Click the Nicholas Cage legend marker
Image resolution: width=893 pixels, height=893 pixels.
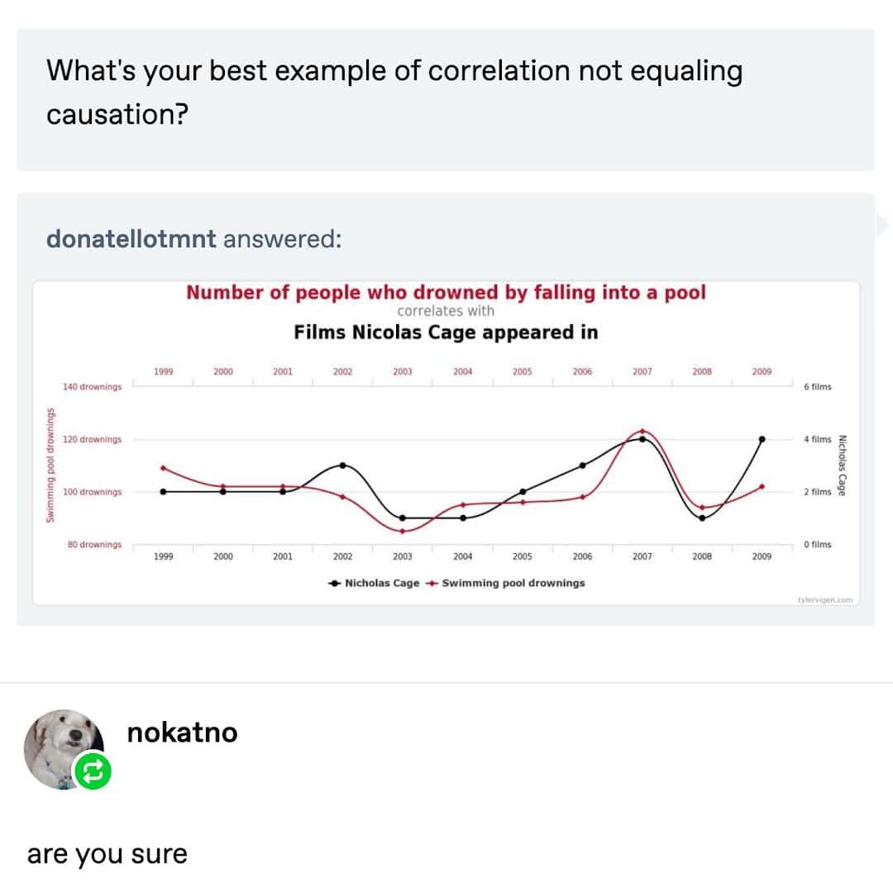334,583
